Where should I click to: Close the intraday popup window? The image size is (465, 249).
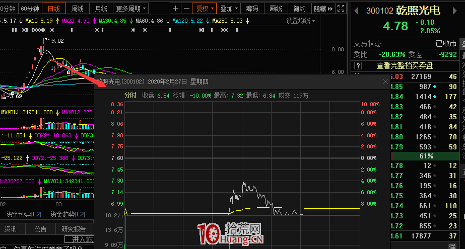coord(385,81)
